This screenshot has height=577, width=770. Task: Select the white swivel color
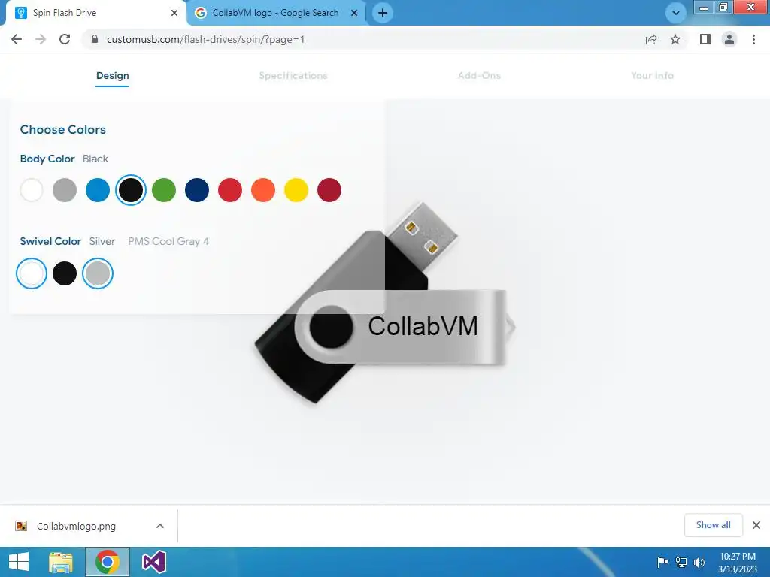[32, 273]
